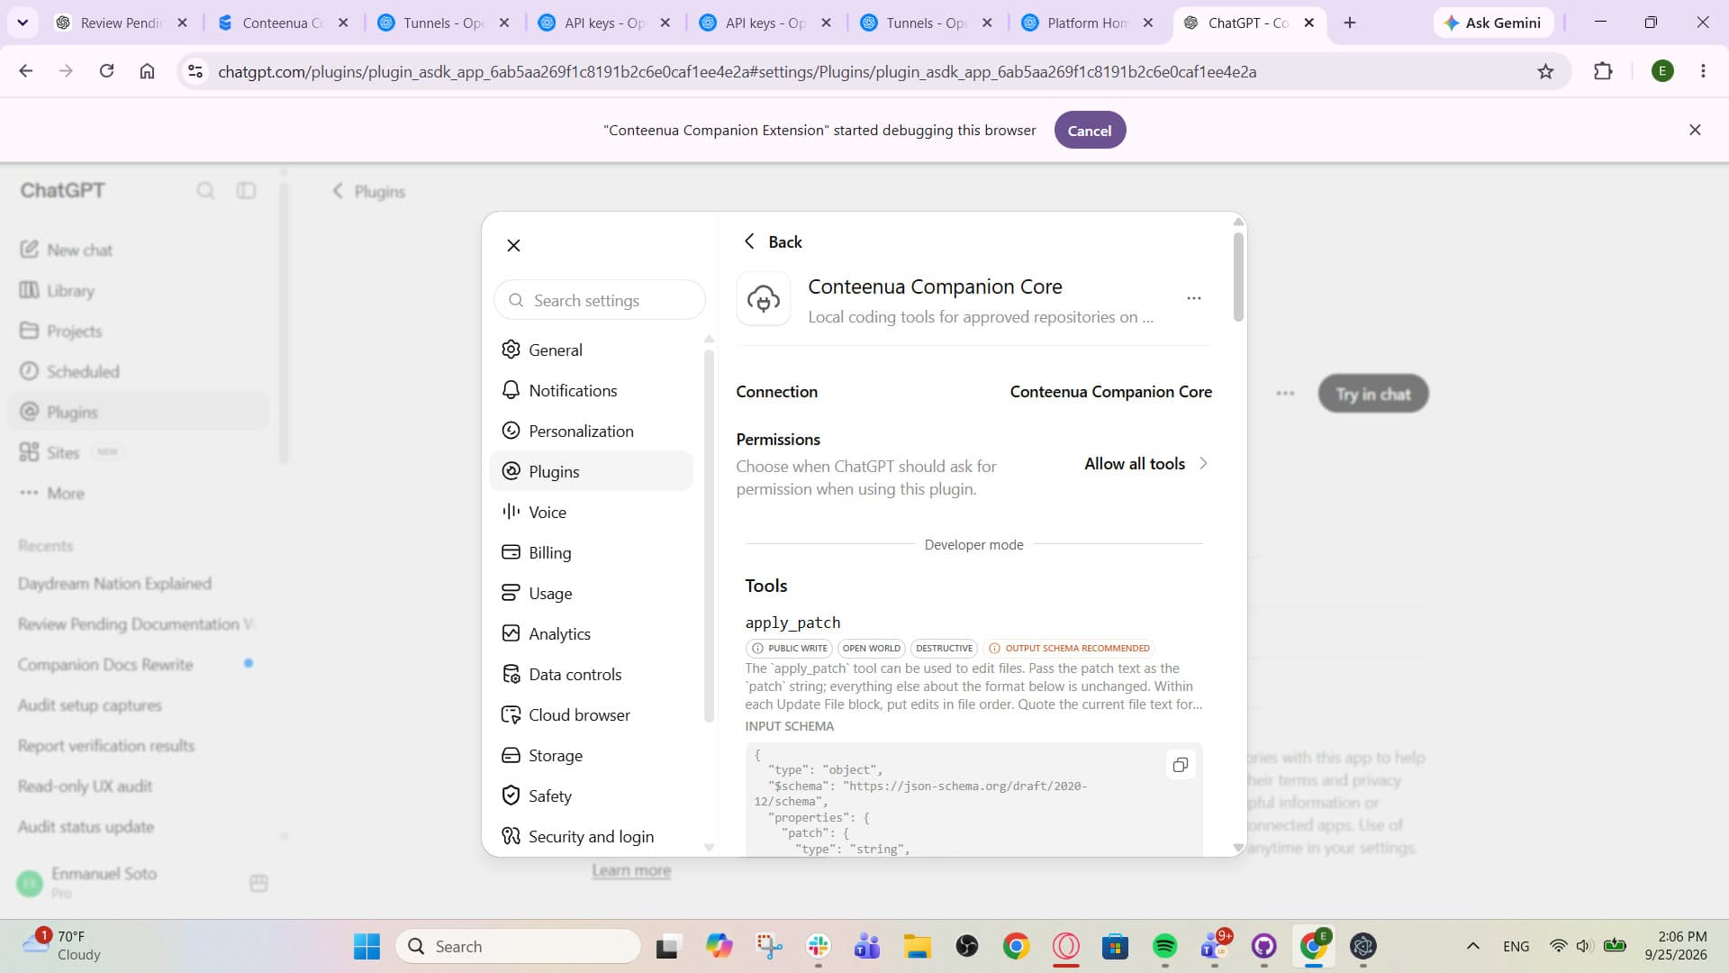Open Slack from the taskbar
The width and height of the screenshot is (1729, 973).
(x=818, y=946)
